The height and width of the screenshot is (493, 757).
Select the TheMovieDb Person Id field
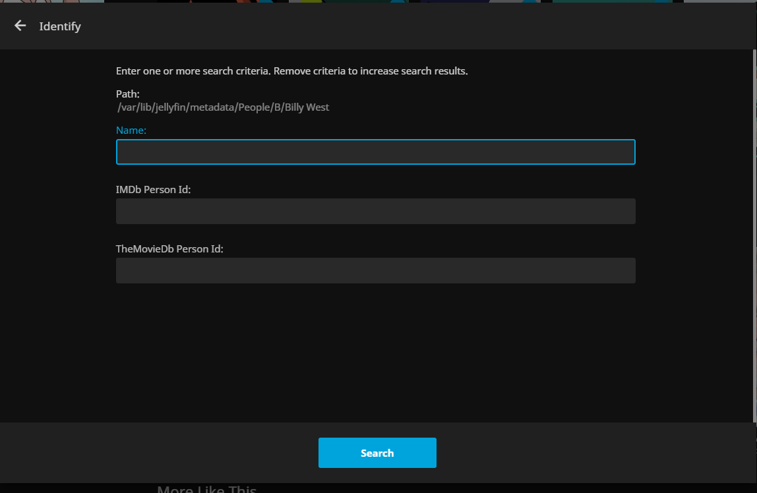[x=375, y=270]
